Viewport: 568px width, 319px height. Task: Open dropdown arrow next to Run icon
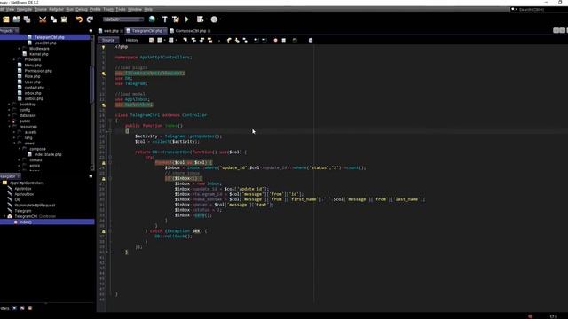[193, 19]
